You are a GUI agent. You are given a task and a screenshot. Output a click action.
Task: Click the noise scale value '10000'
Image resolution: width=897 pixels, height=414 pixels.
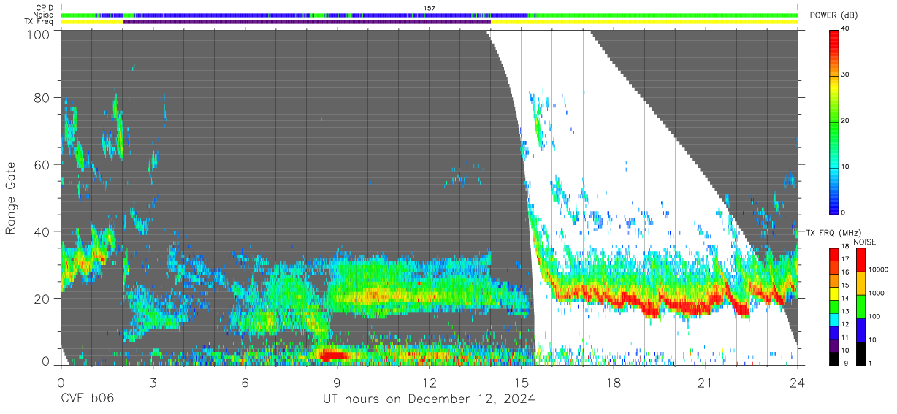(879, 269)
